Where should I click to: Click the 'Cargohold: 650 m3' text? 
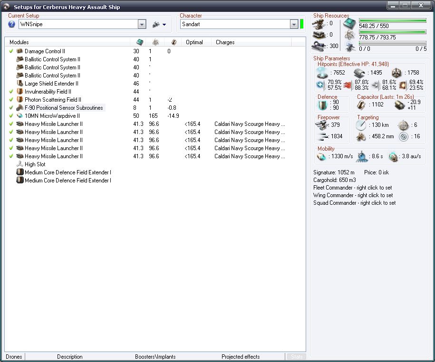click(x=335, y=180)
